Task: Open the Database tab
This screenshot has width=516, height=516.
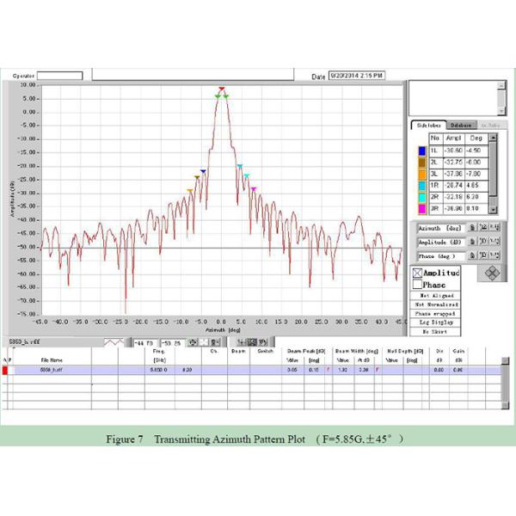Action: 459,125
